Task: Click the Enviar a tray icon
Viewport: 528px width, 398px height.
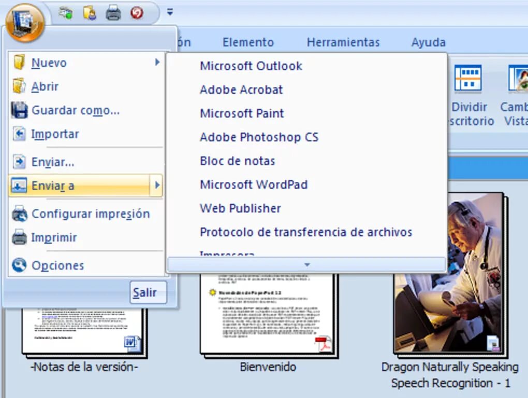Action: coord(19,186)
